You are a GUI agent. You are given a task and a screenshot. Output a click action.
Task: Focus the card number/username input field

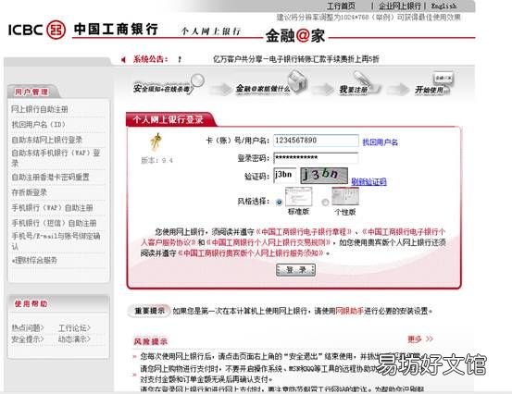316,141
